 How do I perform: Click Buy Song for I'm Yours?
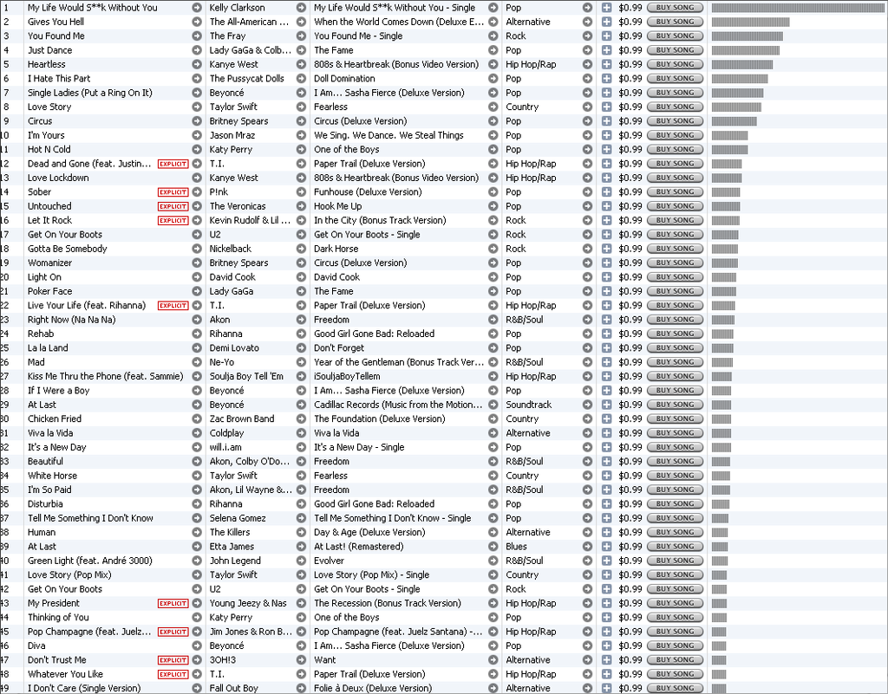click(675, 135)
